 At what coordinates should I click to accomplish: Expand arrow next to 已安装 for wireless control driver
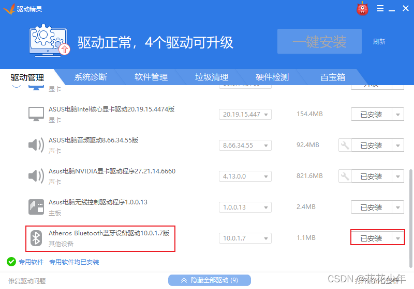pyautogui.click(x=398, y=207)
